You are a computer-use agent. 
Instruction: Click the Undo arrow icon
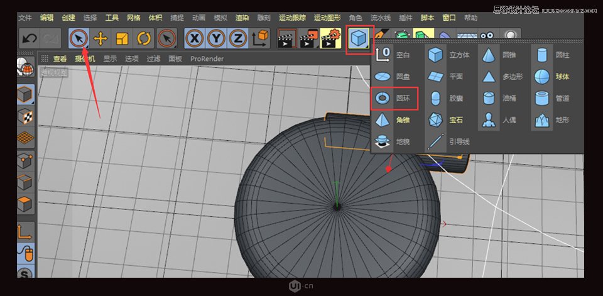pyautogui.click(x=29, y=39)
